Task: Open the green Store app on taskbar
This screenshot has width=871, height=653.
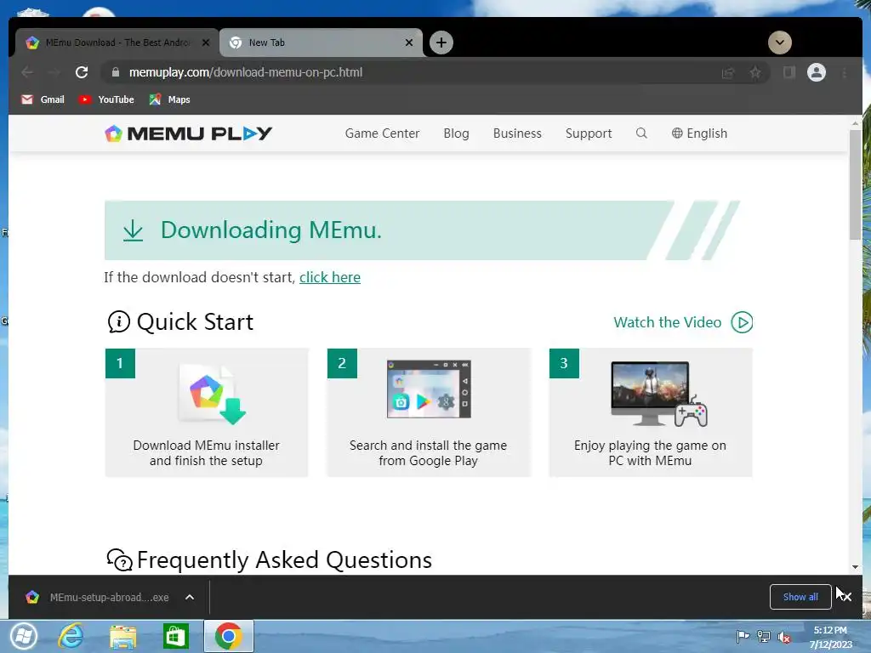Action: (175, 636)
